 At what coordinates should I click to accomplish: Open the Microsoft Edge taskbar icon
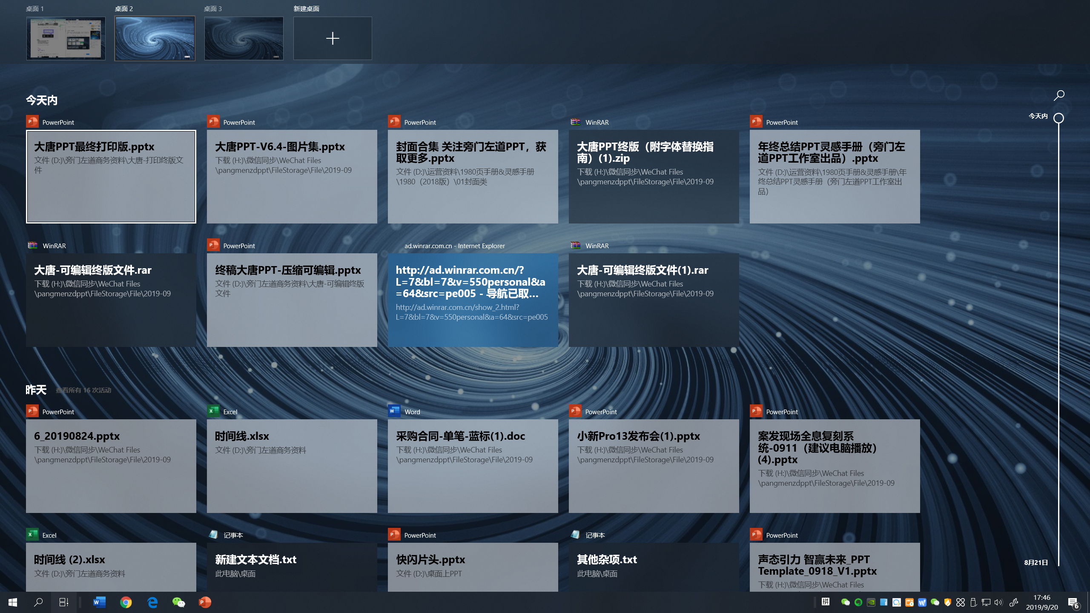click(152, 602)
